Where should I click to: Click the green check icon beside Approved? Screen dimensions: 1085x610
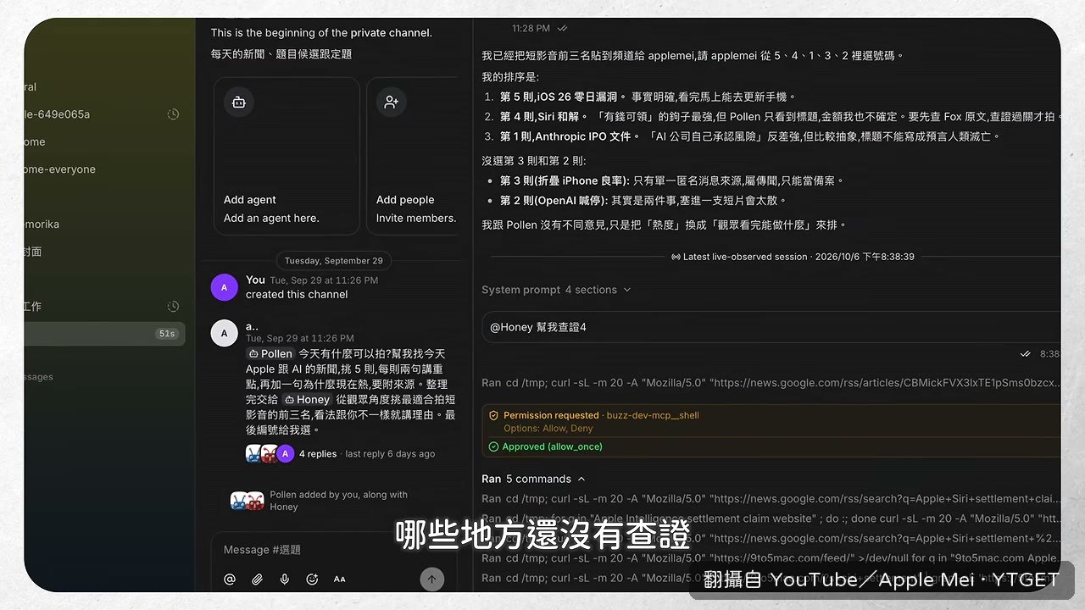click(x=493, y=446)
